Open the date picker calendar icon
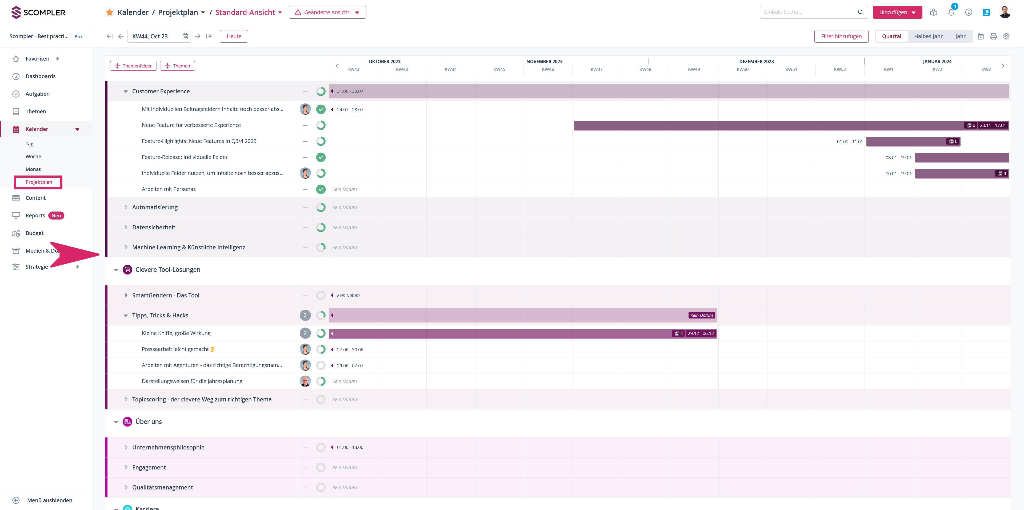1024x510 pixels. 185,36
